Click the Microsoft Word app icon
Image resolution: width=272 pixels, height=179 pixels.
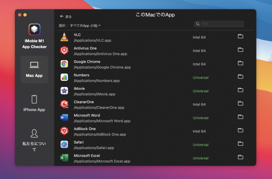point(64,117)
